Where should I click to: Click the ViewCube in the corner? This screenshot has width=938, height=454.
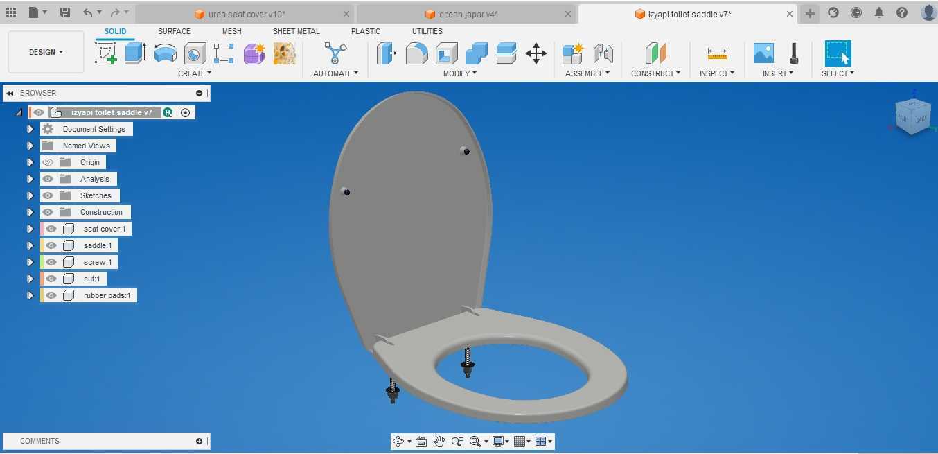tap(912, 115)
